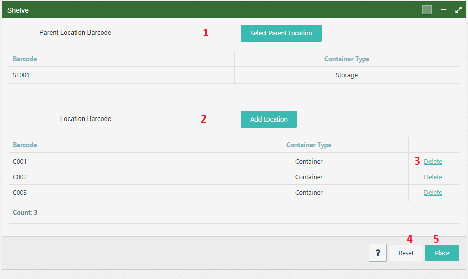Click Select Parent Location button
Image resolution: width=468 pixels, height=279 pixels.
click(281, 33)
